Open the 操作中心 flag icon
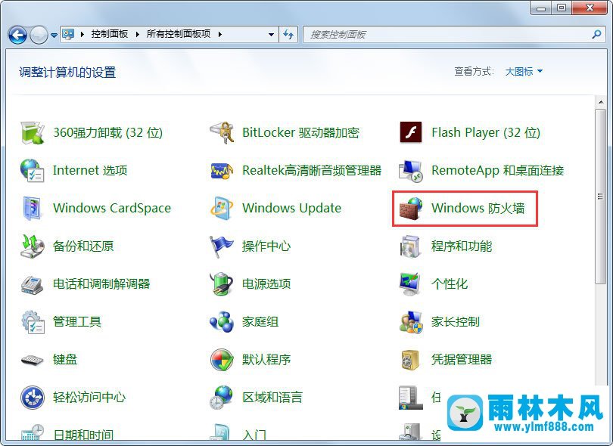Image resolution: width=613 pixels, height=446 pixels. [222, 246]
